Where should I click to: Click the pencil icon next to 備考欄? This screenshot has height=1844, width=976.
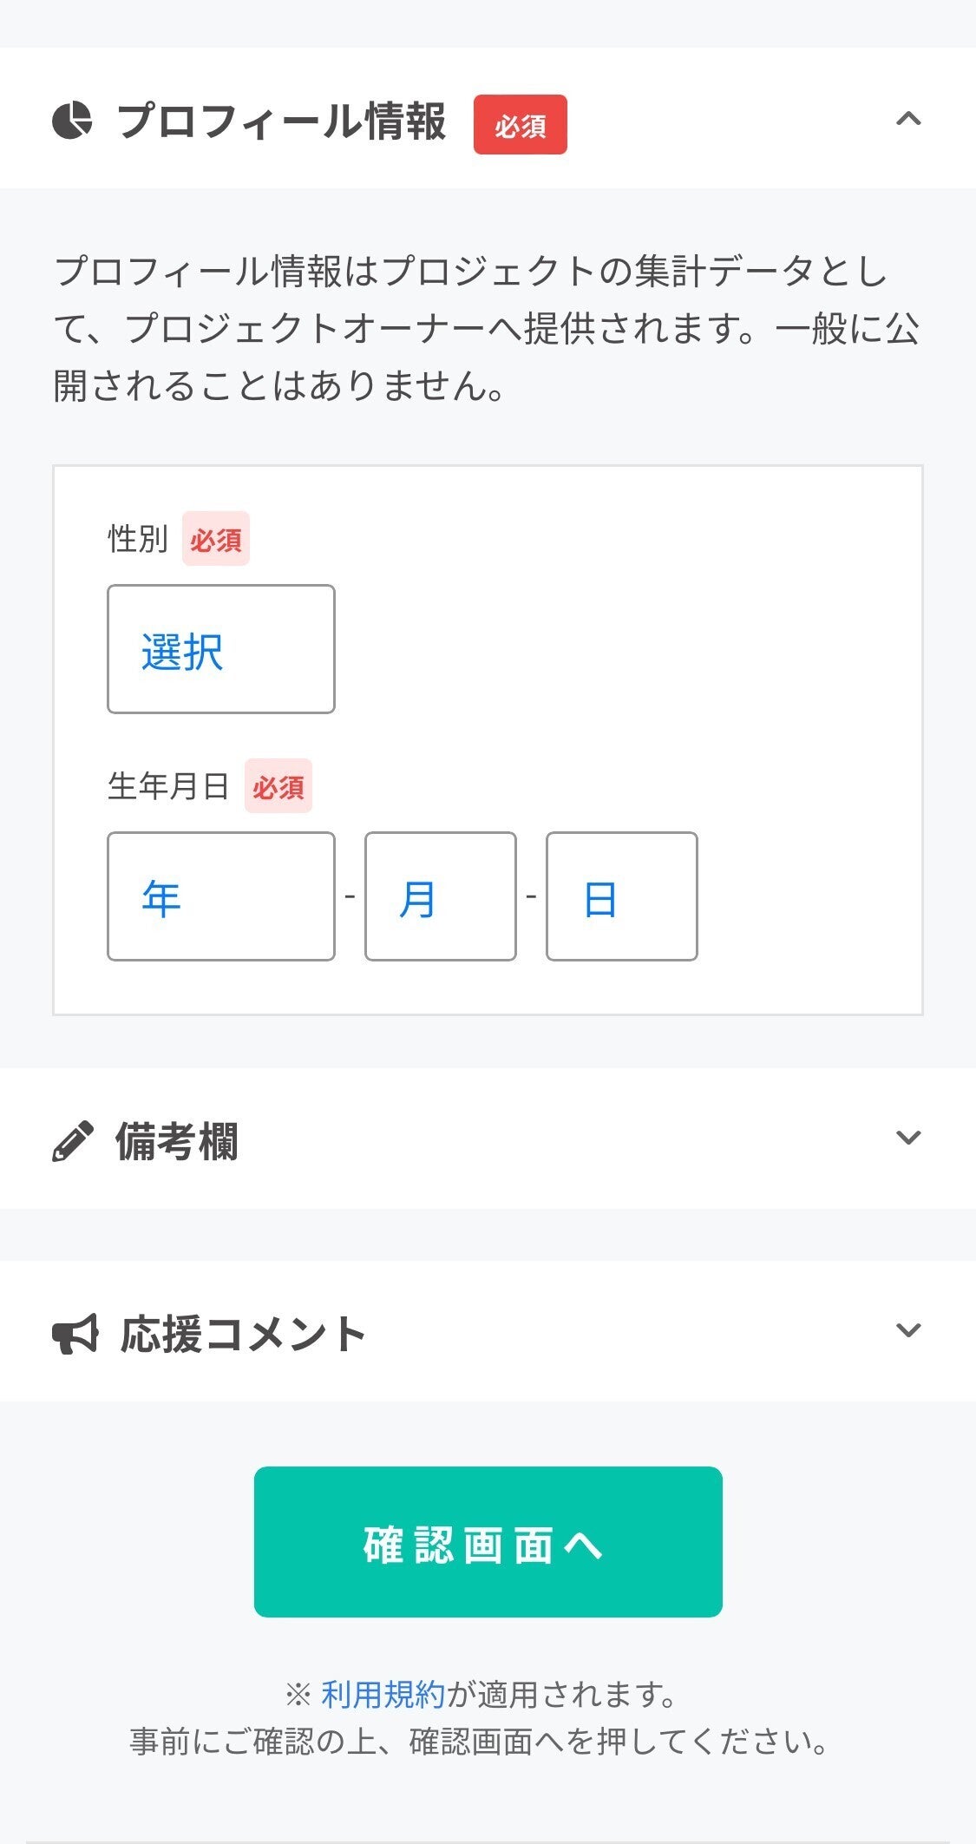pyautogui.click(x=73, y=1140)
